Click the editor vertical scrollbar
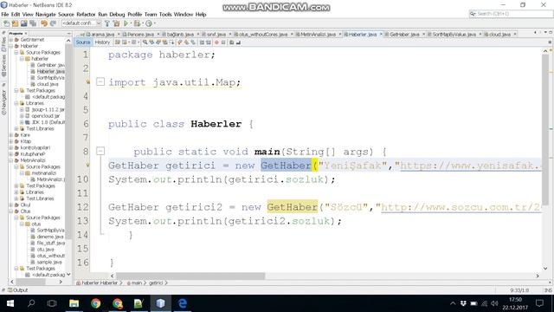This screenshot has width=554, height=312. point(545,129)
